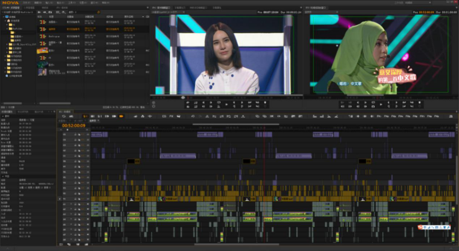Click the undo arrow in the timeline toolbar

point(193,116)
